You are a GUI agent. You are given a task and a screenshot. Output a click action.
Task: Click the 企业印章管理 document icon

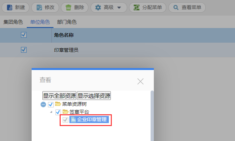point(73,120)
